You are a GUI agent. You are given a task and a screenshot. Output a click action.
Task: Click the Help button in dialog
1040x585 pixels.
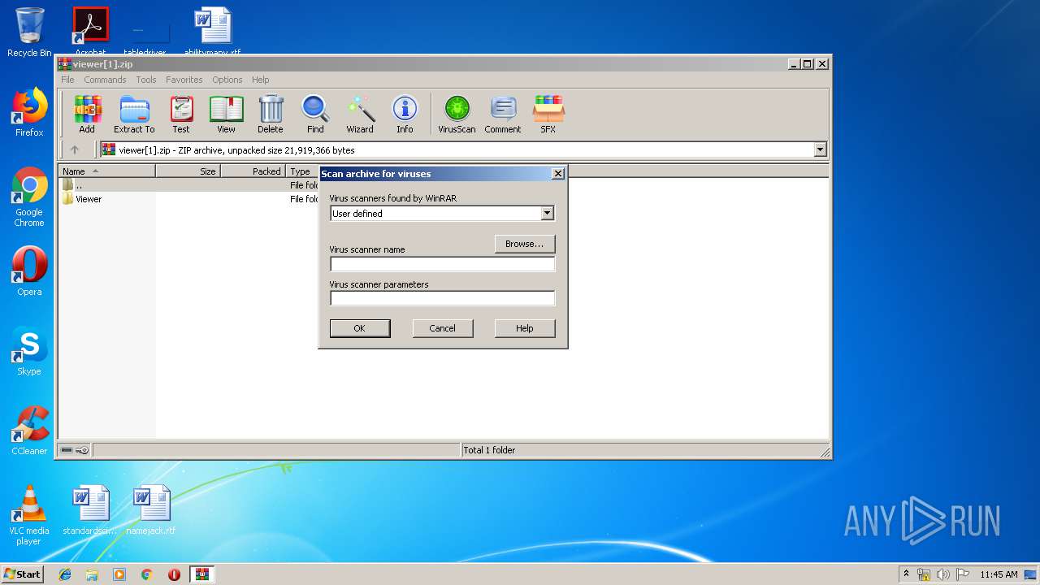525,328
